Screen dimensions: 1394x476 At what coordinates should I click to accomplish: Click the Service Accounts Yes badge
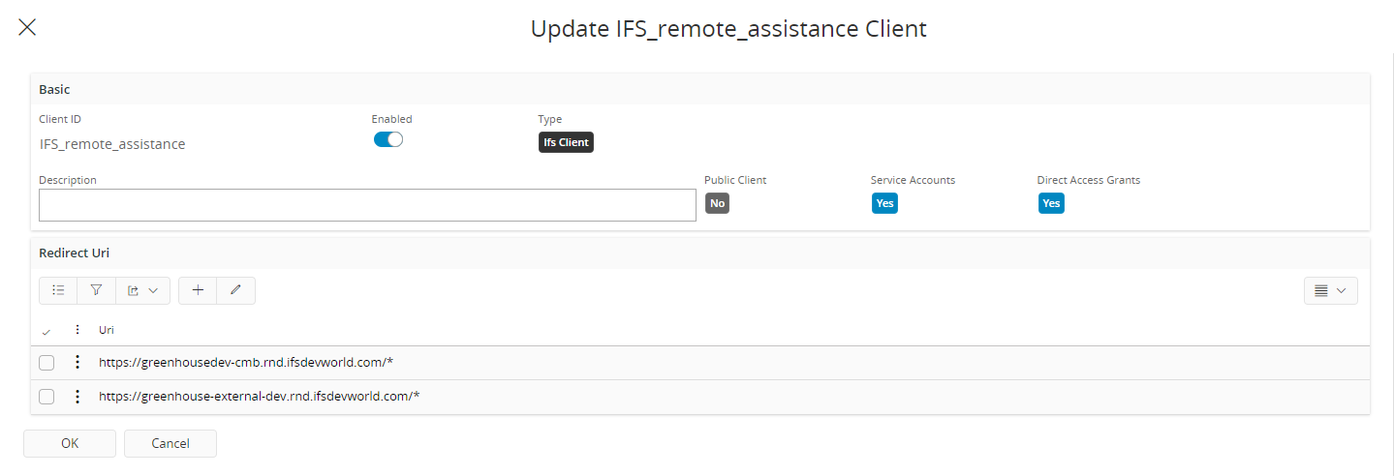(x=884, y=203)
